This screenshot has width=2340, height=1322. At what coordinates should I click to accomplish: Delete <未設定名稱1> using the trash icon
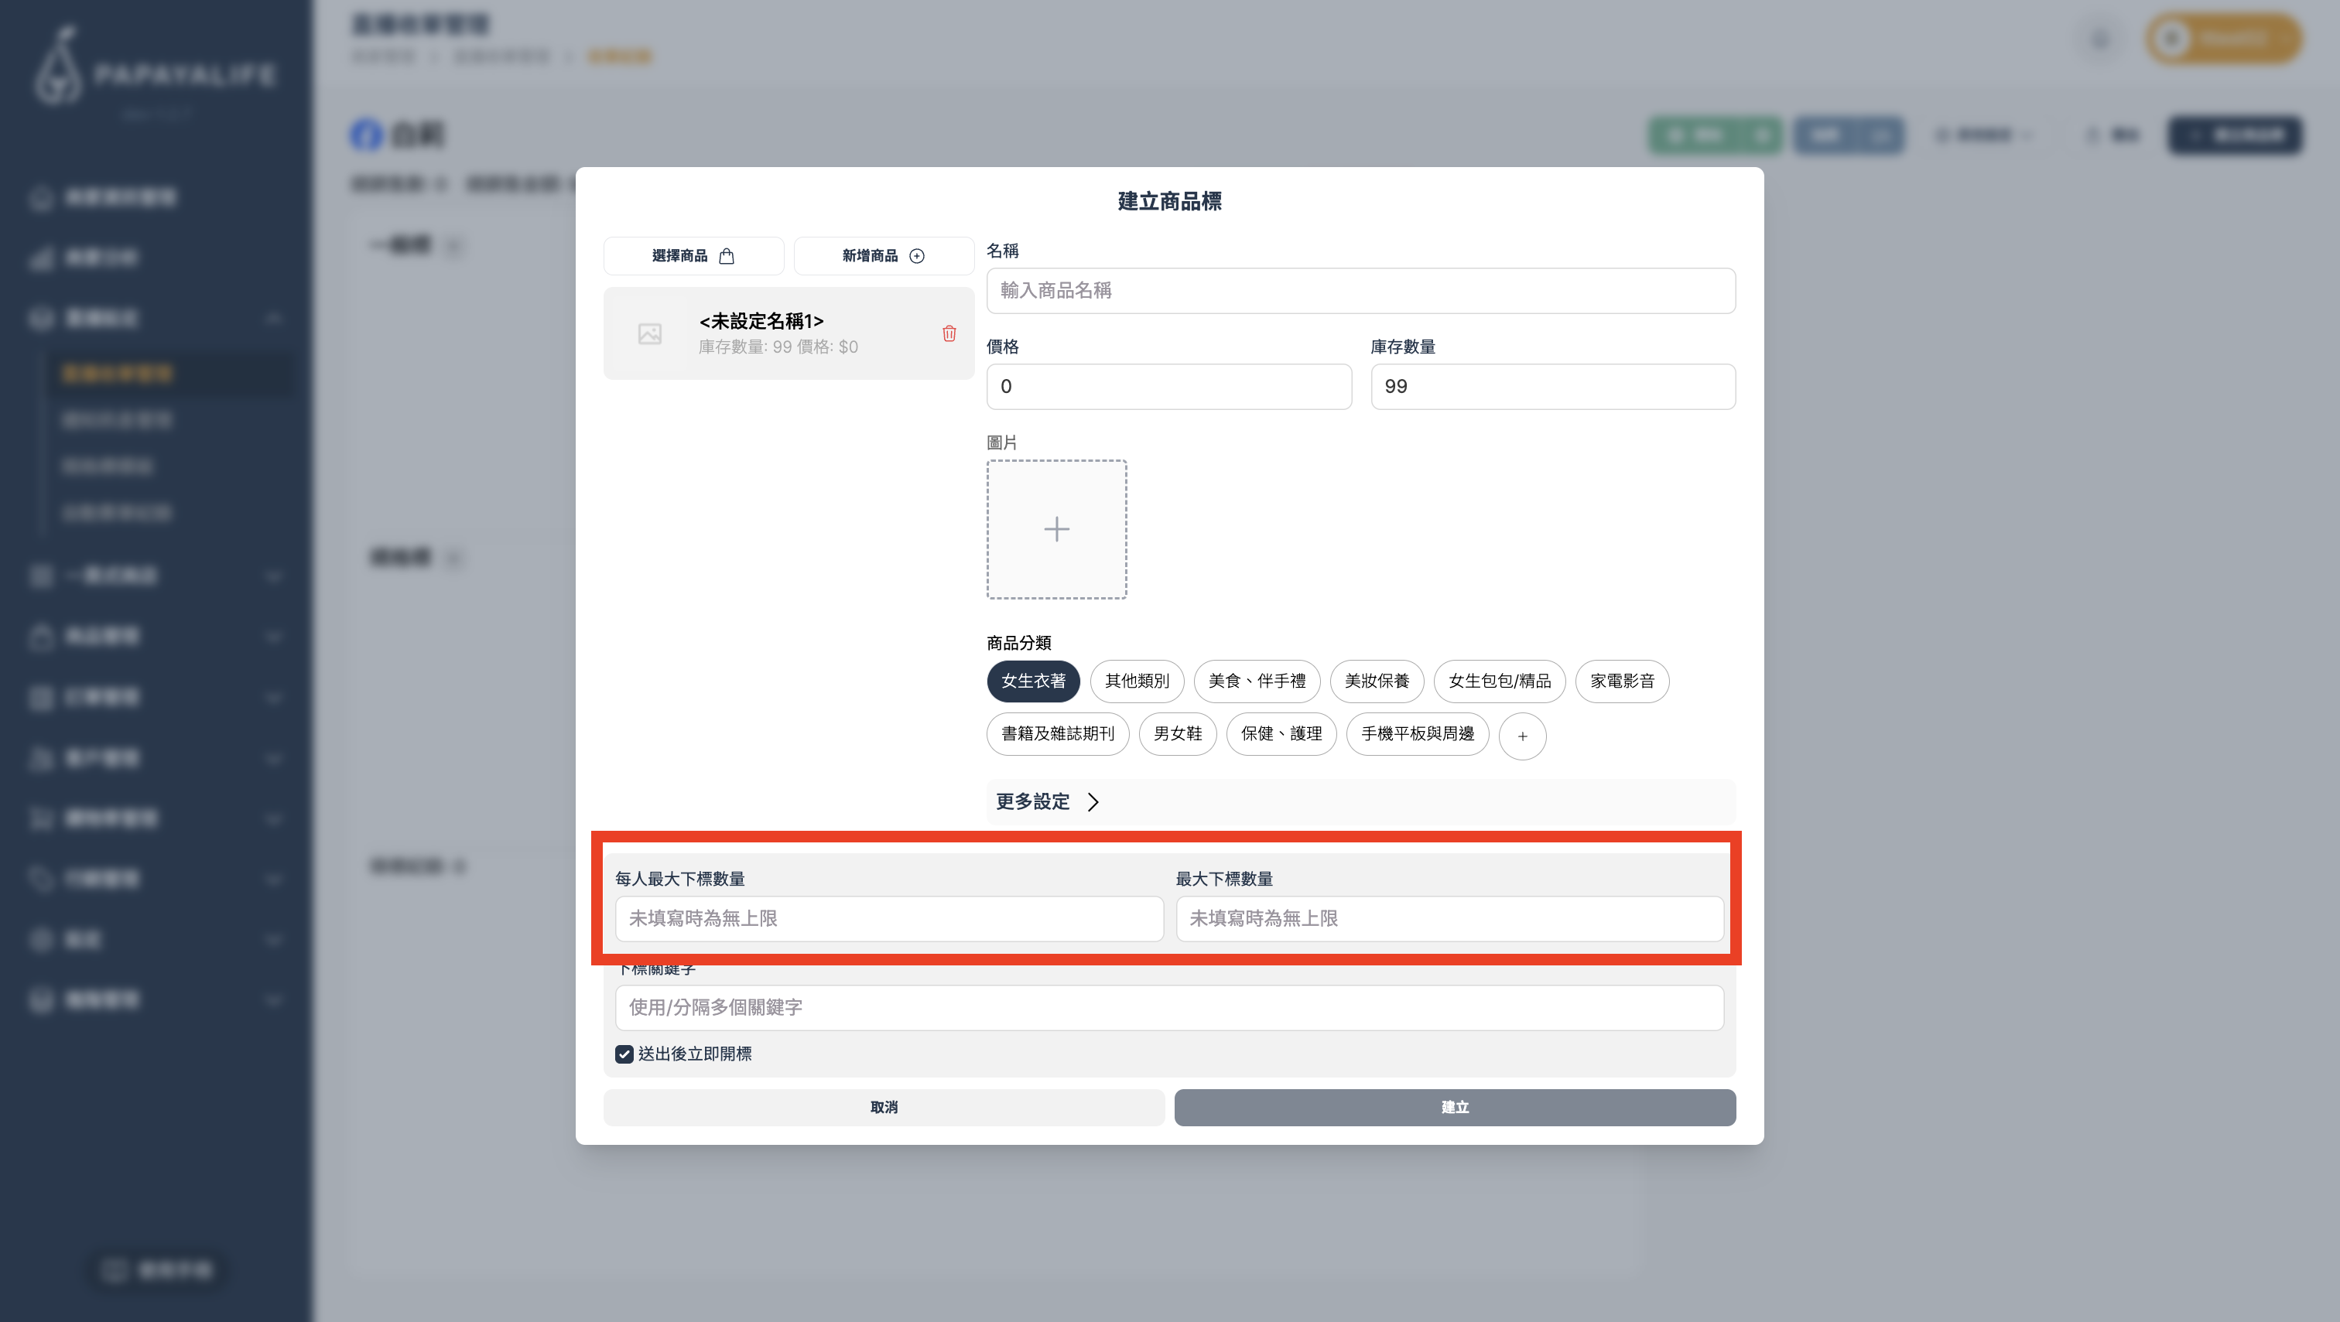click(949, 333)
